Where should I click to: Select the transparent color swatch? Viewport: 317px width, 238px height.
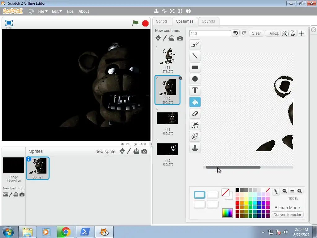[268, 190]
